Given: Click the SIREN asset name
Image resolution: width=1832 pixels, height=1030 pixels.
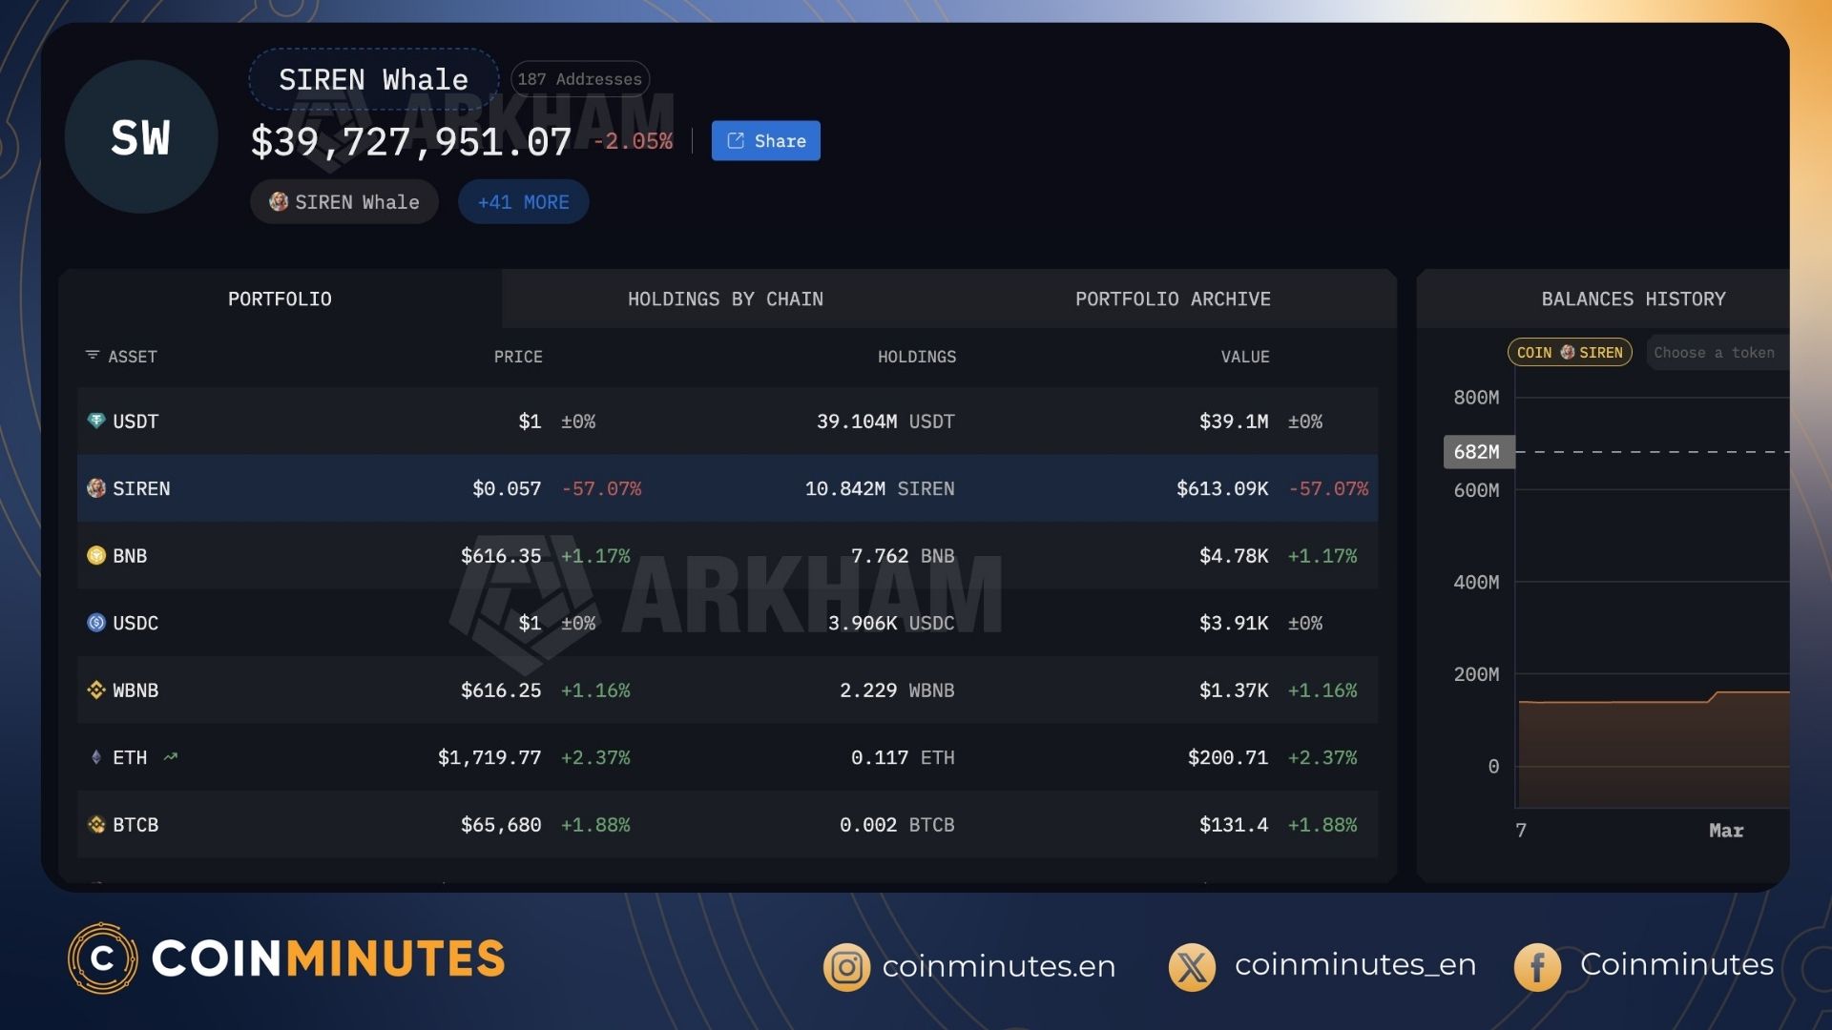Looking at the screenshot, I should click(x=141, y=488).
